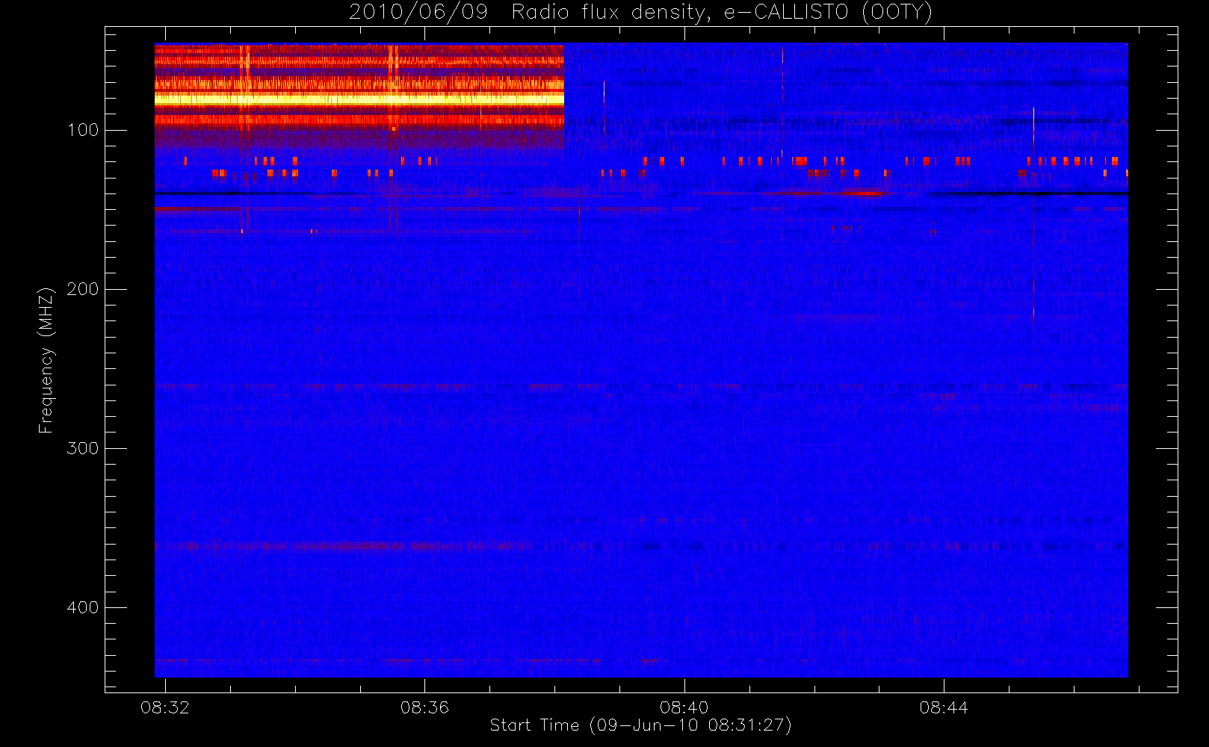Click the '08:36' time tick label
This screenshot has height=747, width=1209.
pos(424,707)
